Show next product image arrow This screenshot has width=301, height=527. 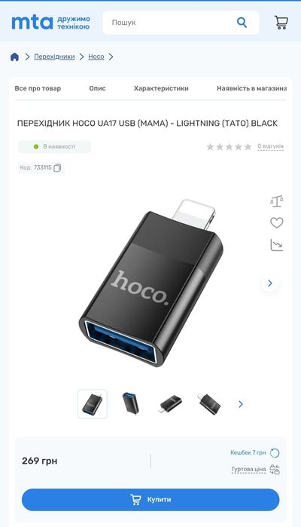click(270, 283)
